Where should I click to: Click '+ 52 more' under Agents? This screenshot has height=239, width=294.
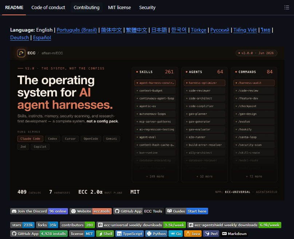click(204, 177)
